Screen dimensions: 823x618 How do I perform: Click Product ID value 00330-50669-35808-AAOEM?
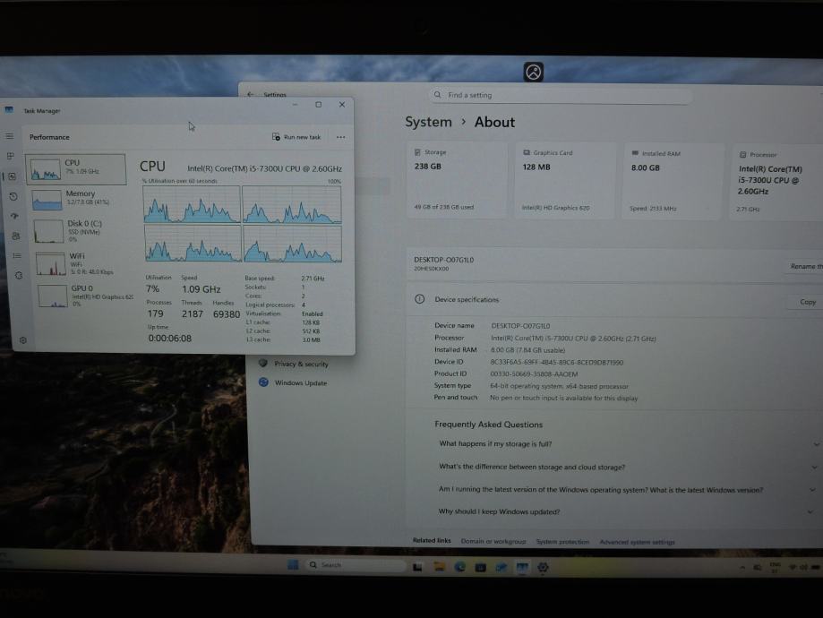534,373
